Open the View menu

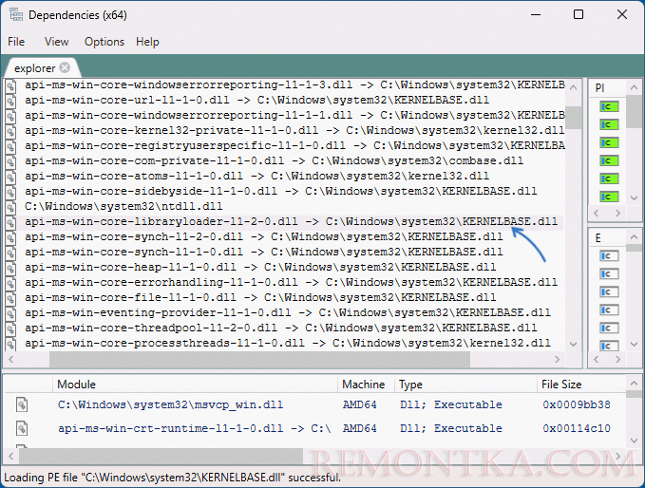tap(56, 42)
